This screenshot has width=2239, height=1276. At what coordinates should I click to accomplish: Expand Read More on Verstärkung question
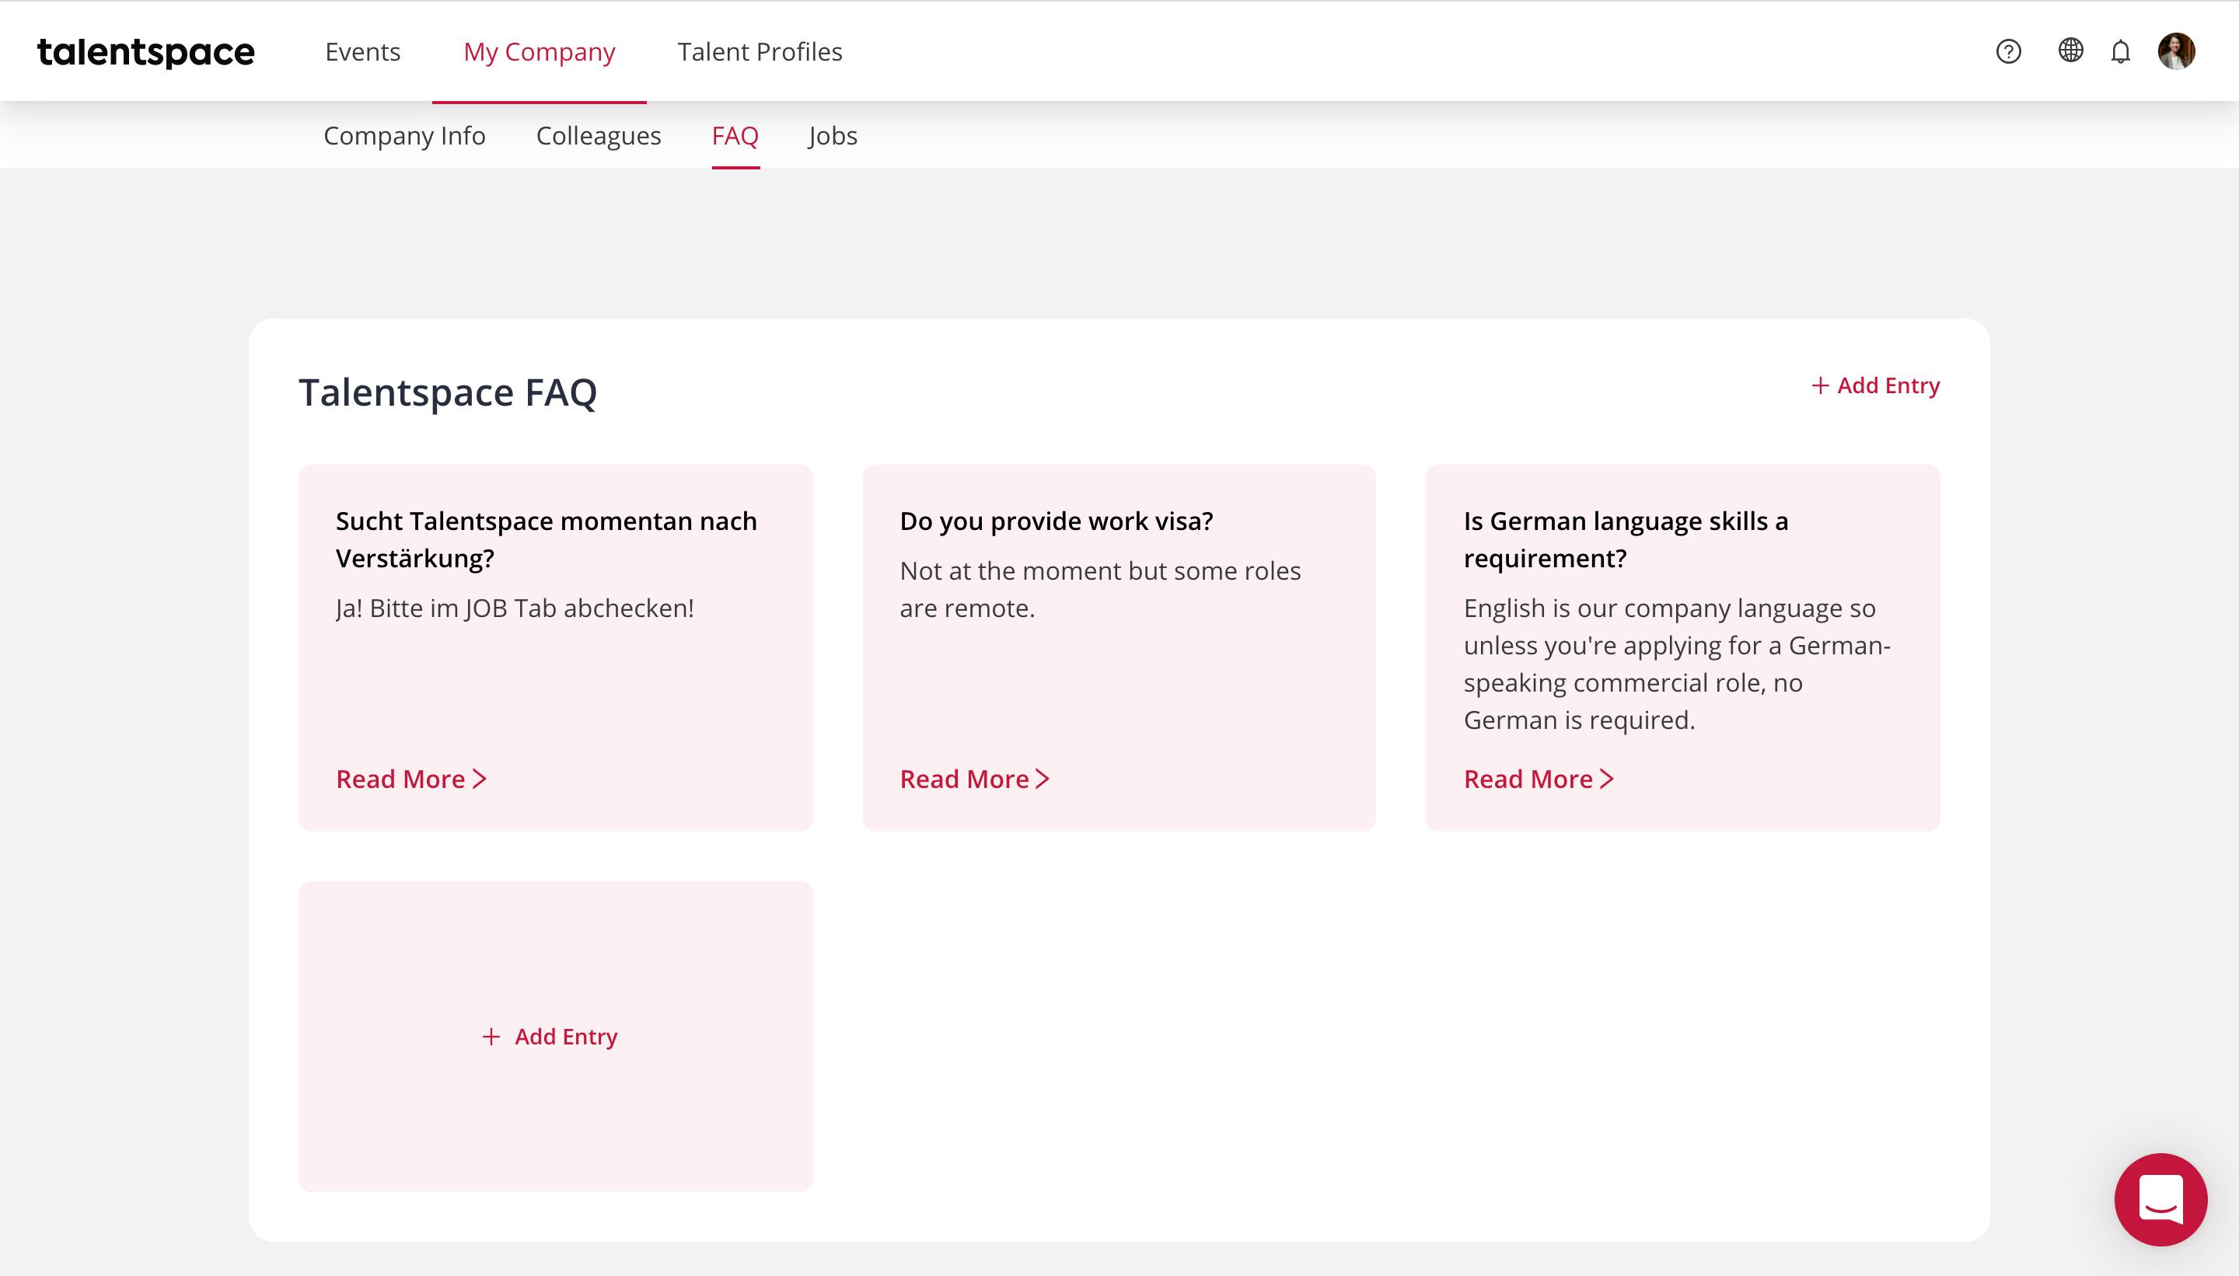(411, 779)
